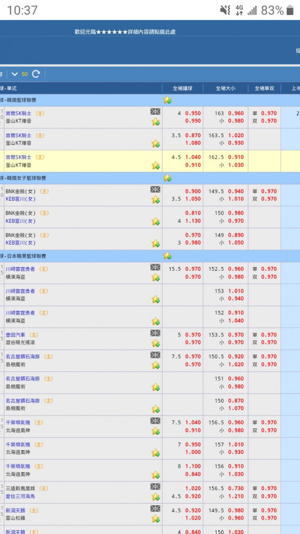Tap the 10:37 clock in status bar

(22, 10)
